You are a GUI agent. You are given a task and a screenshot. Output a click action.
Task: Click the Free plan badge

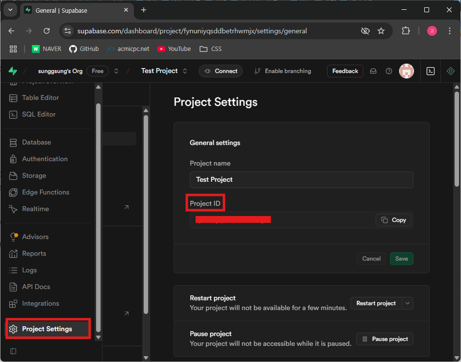(x=98, y=71)
